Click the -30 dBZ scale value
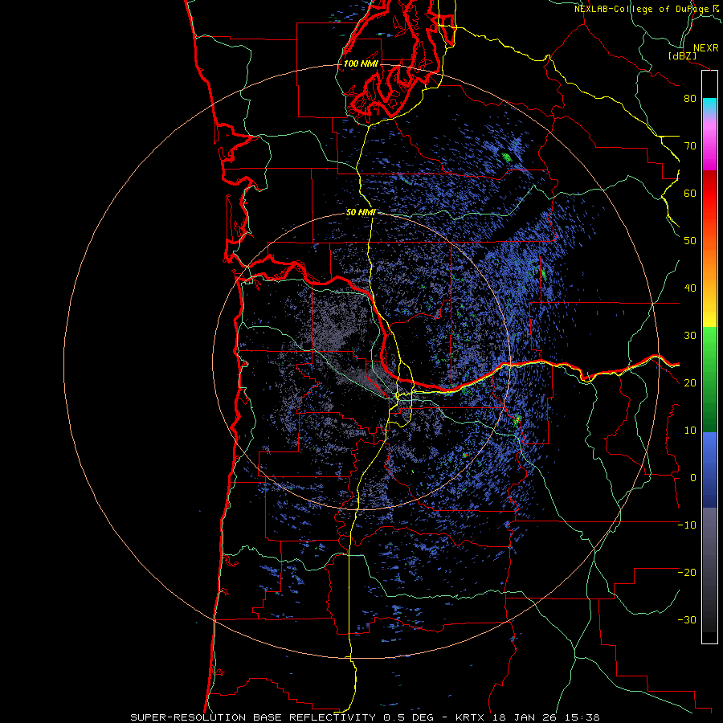Screen dimensions: 723x723 (x=687, y=619)
